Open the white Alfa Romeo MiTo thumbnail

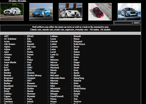[x=70, y=12]
